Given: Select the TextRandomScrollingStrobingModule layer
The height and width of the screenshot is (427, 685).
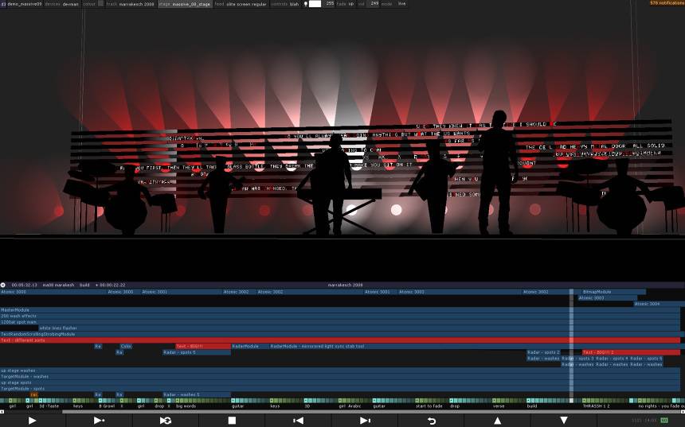Looking at the screenshot, I should (x=340, y=334).
